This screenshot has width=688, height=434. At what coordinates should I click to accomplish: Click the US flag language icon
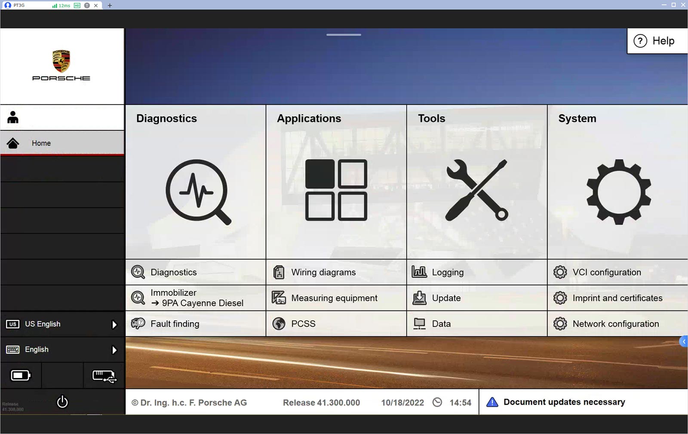[12, 324]
